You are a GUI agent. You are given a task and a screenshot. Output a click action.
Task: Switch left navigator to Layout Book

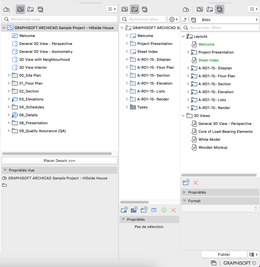[30, 9]
